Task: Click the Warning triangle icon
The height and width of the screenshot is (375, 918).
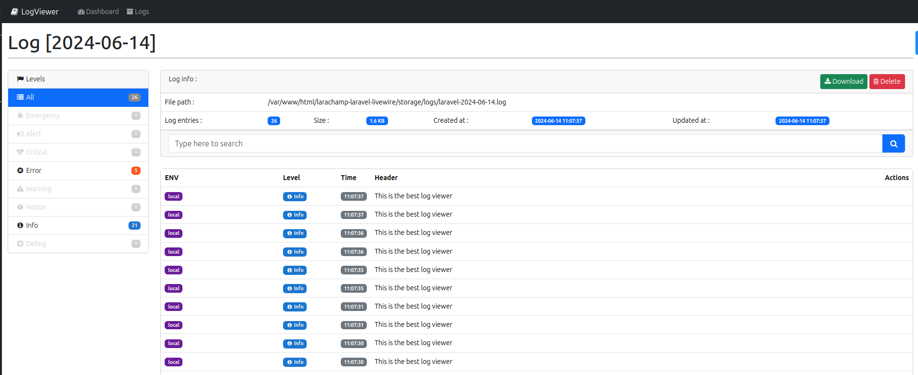Action: click(20, 189)
